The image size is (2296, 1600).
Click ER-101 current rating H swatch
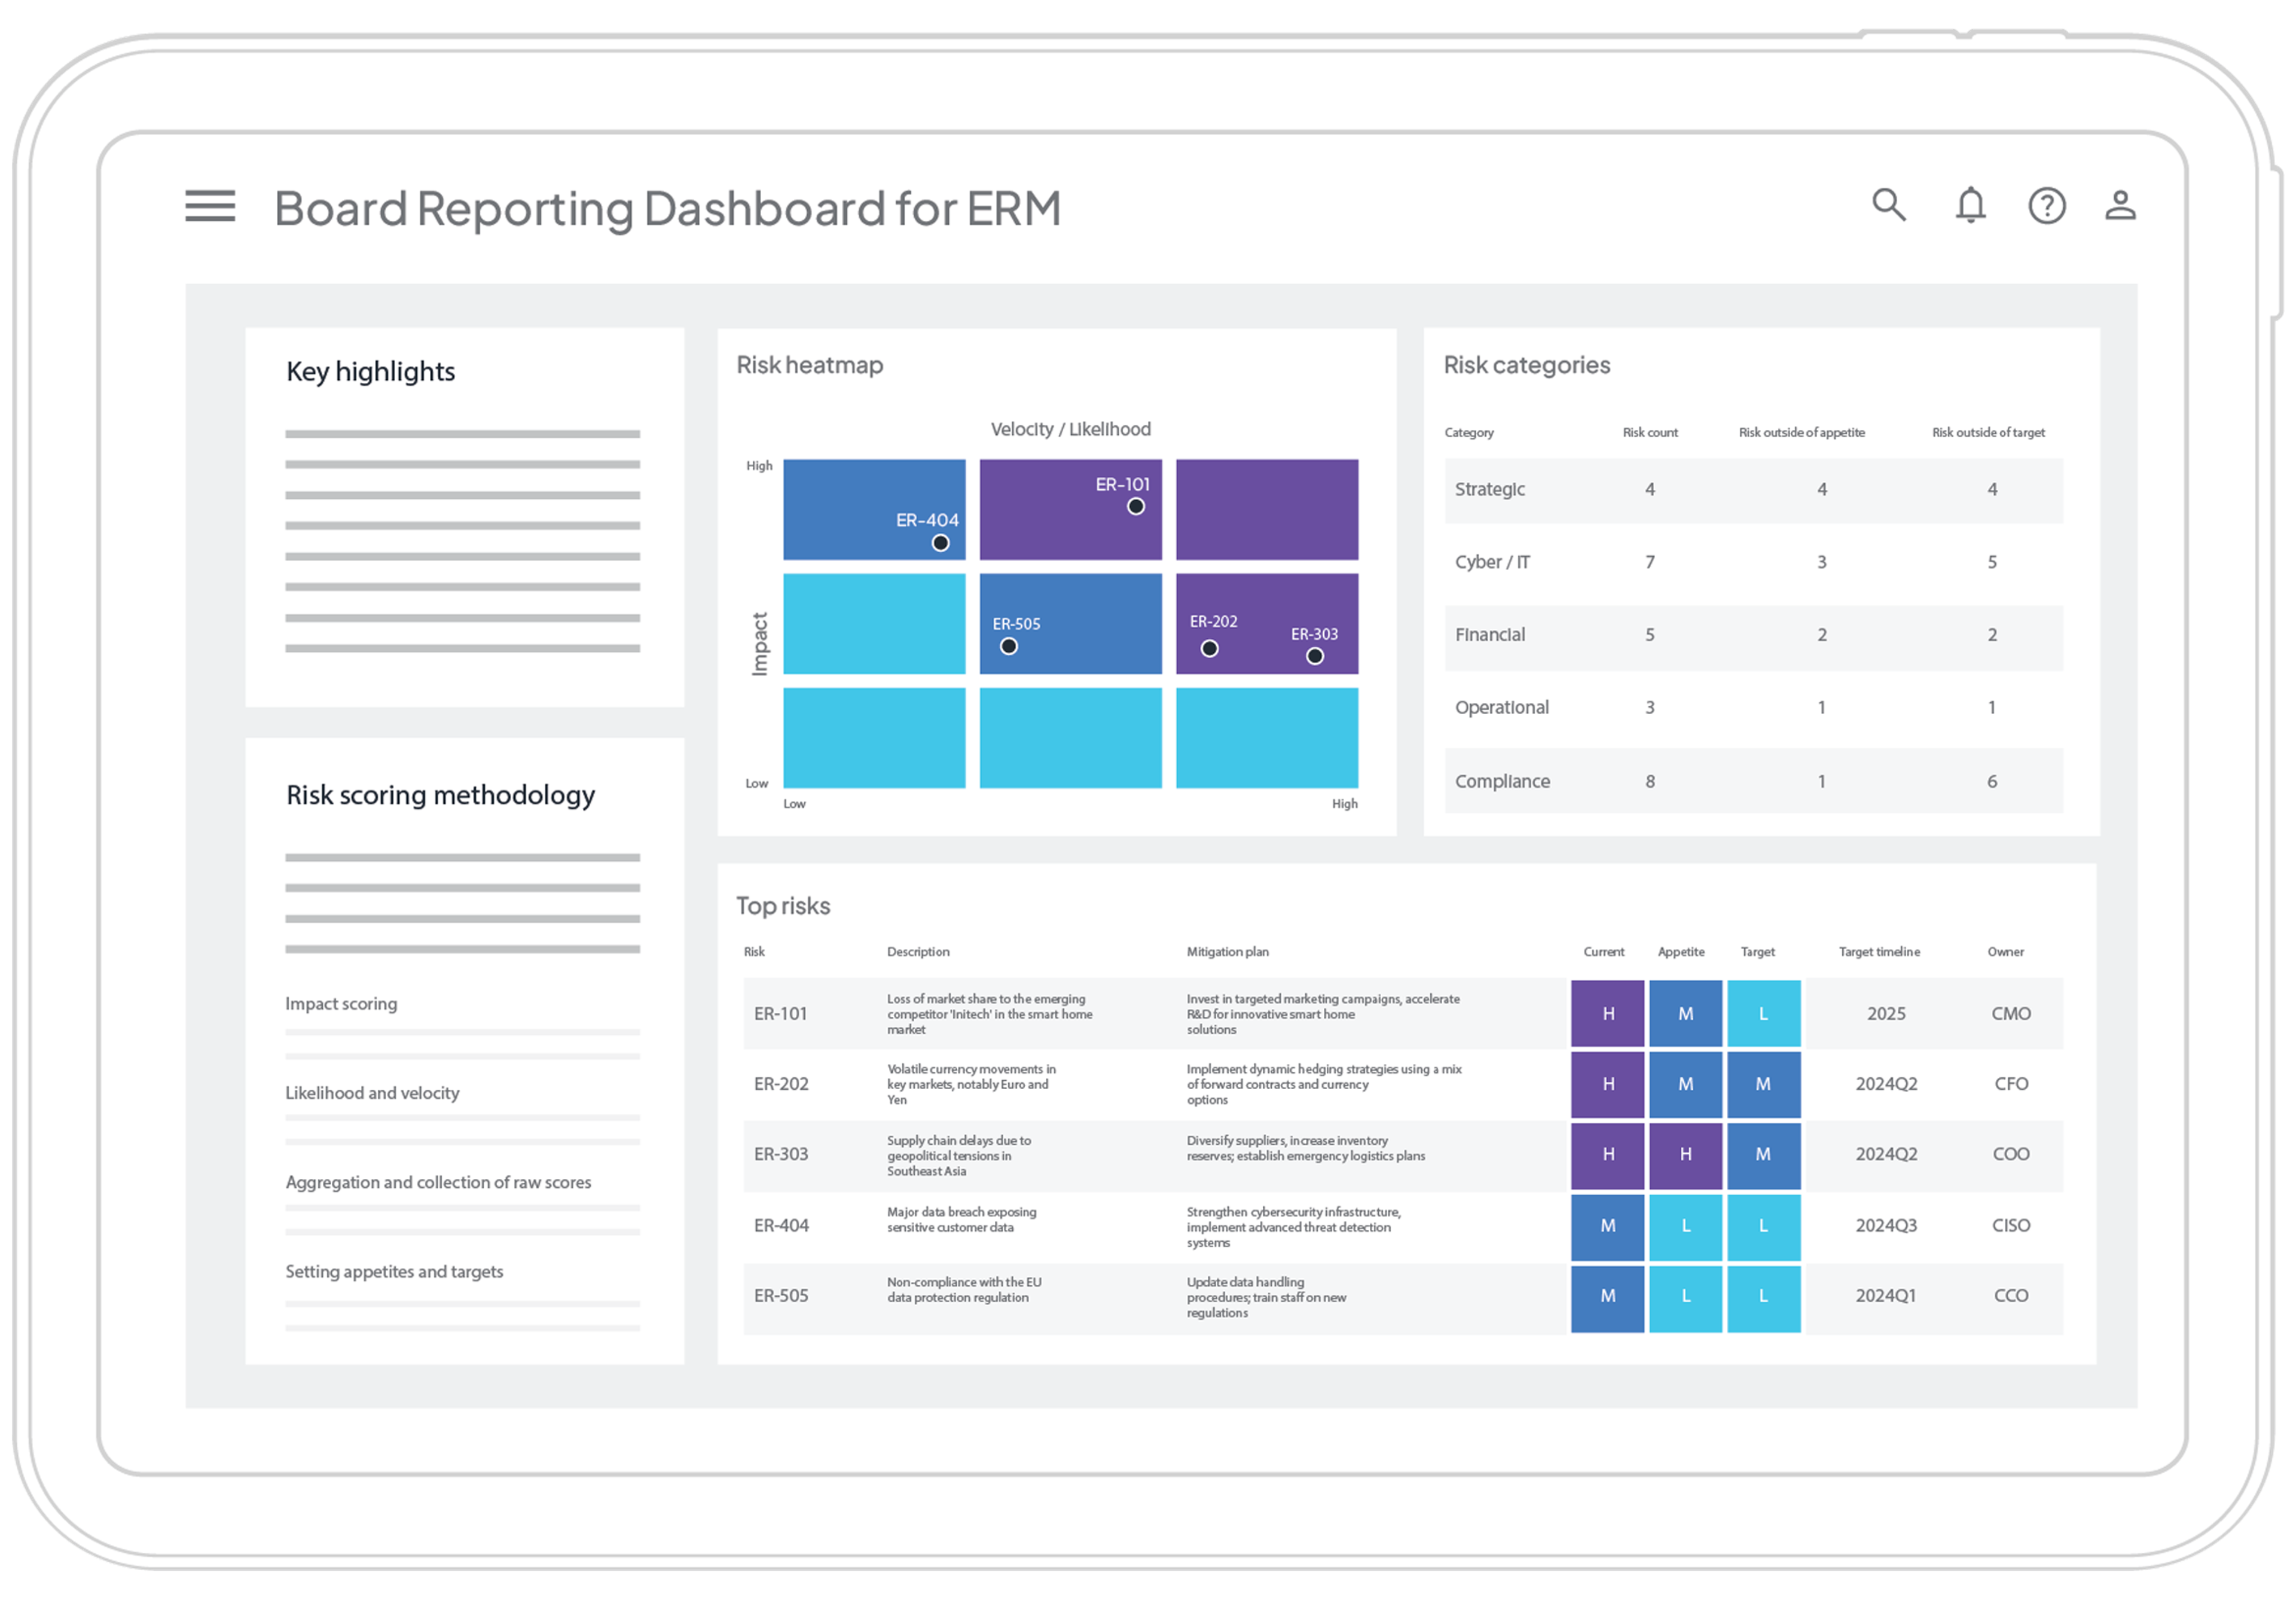1607,1014
